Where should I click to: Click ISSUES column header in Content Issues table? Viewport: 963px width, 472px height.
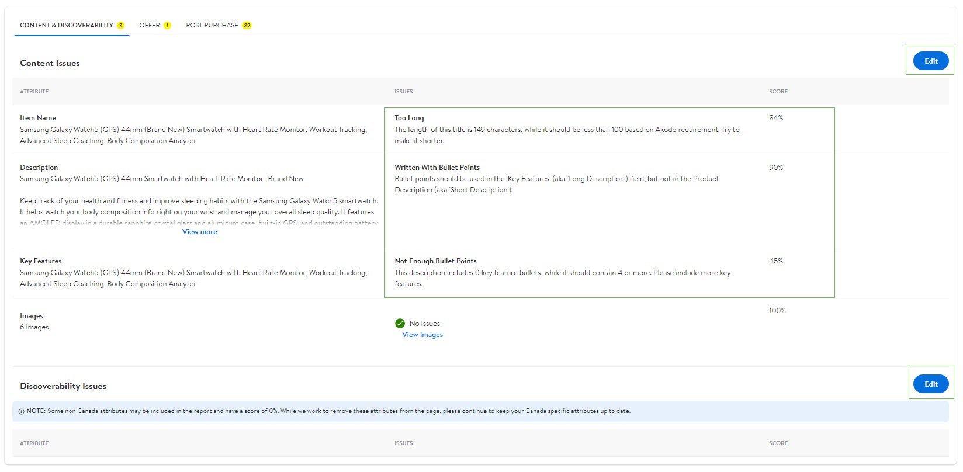coord(403,92)
